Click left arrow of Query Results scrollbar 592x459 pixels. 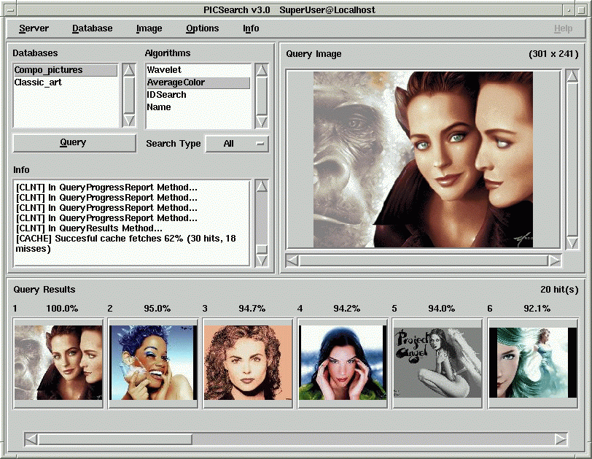click(x=31, y=439)
